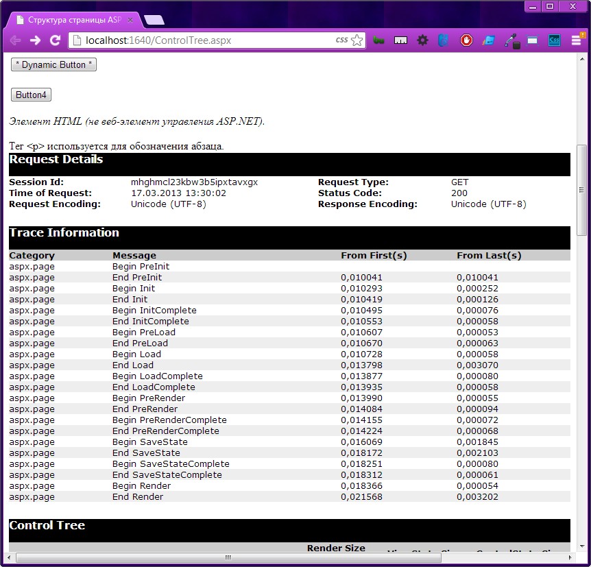Reload the ControlTree.aspx page
Screen dimensions: 591x567
pyautogui.click(x=56, y=40)
